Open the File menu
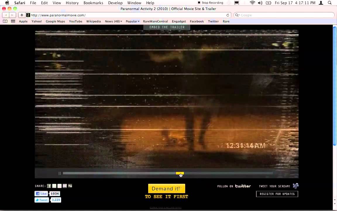337x211 pixels. pos(33,3)
